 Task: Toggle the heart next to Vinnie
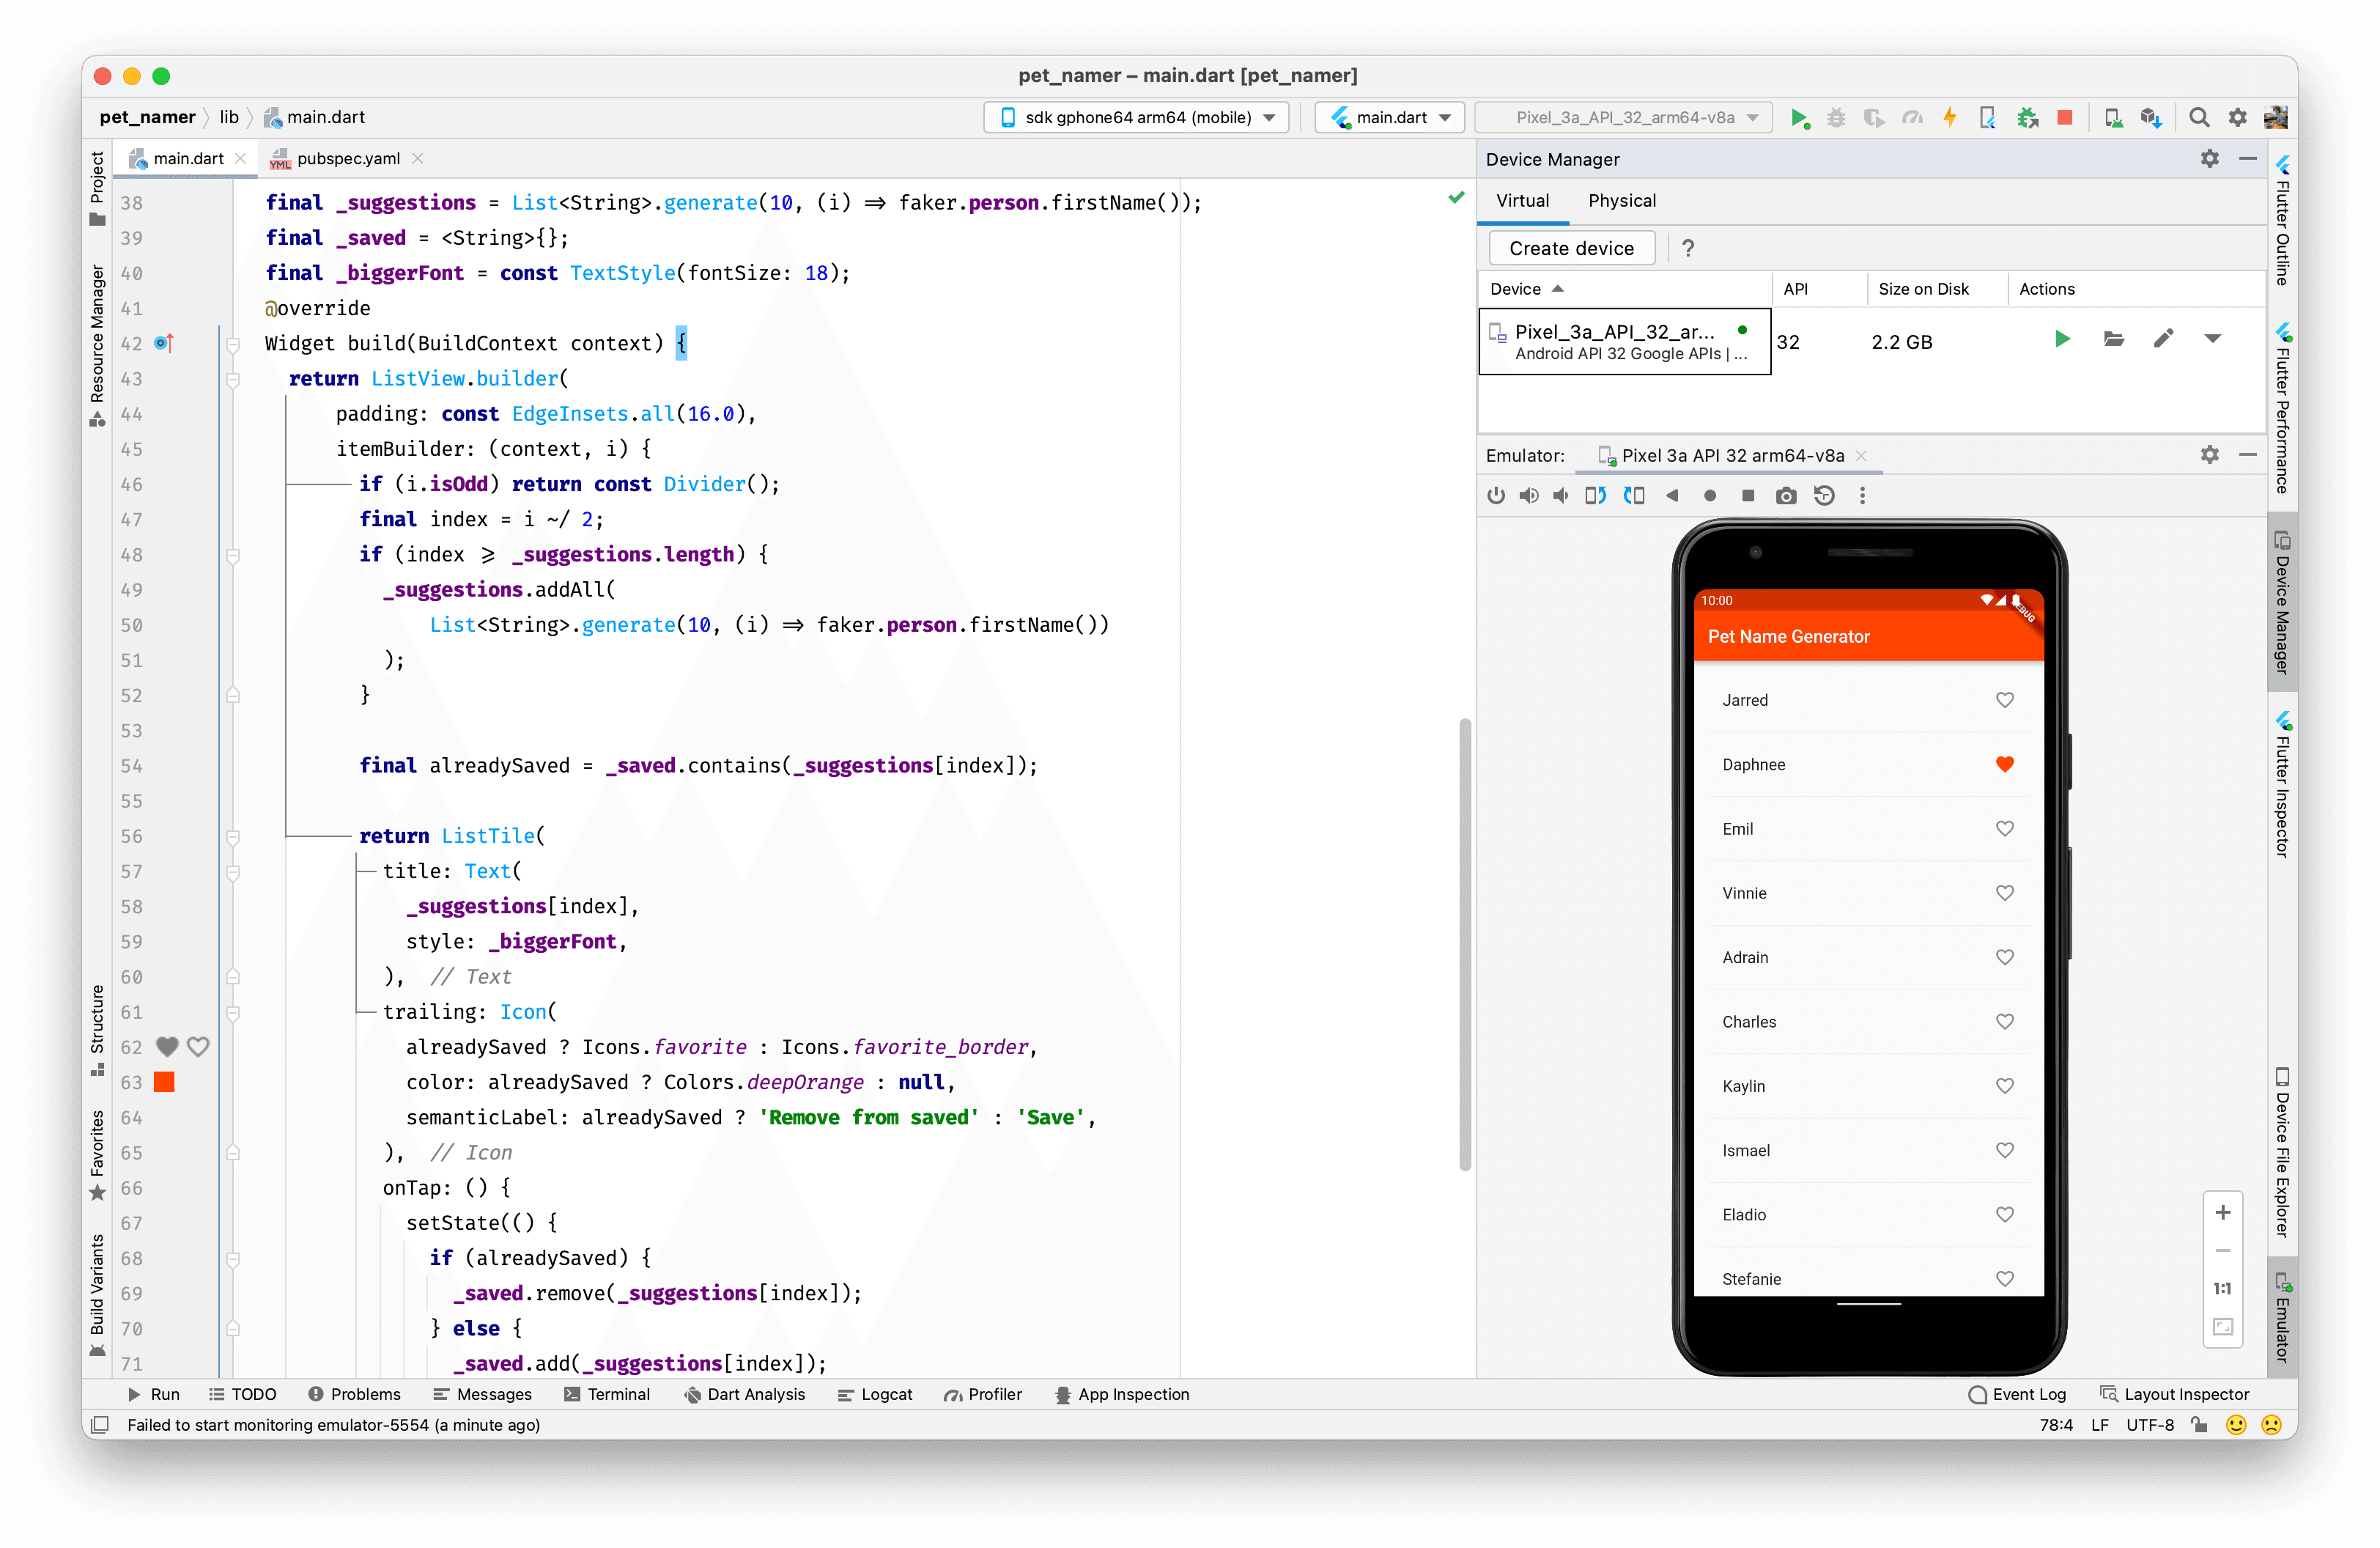coord(2004,893)
